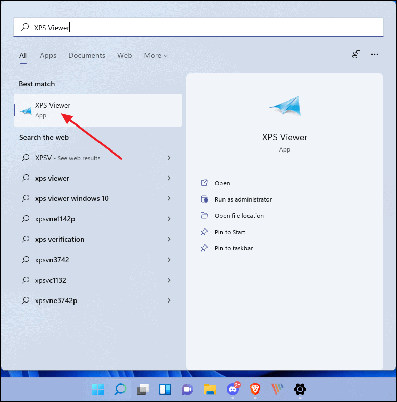Select the 'xps verification' suggestion text
Image resolution: width=397 pixels, height=402 pixels.
point(60,239)
